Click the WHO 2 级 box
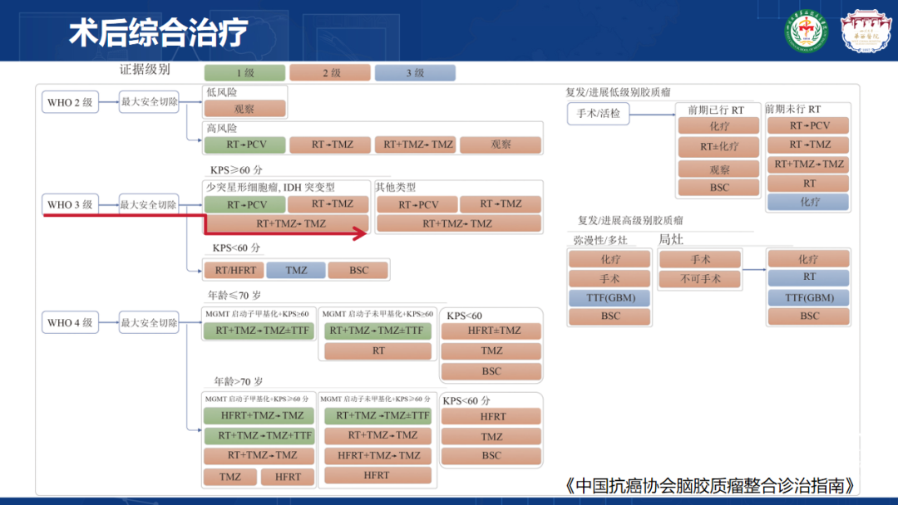 click(70, 102)
